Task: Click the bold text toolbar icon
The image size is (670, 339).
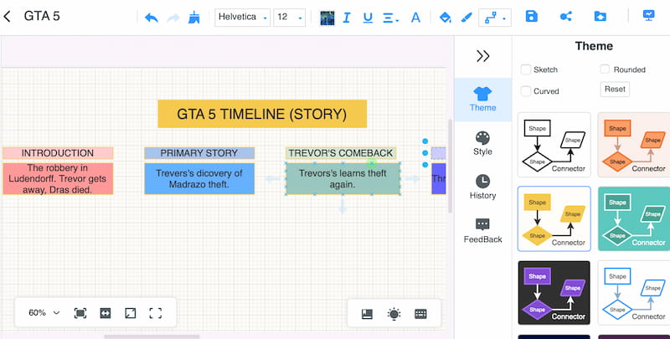Action: pyautogui.click(x=327, y=18)
